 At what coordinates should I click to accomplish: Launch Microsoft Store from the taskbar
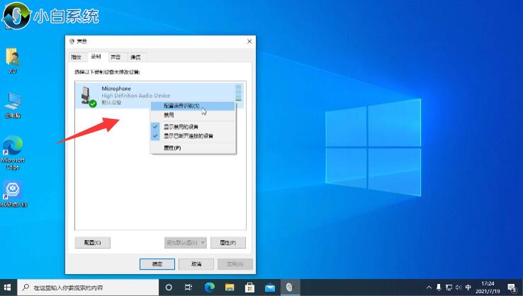click(249, 288)
